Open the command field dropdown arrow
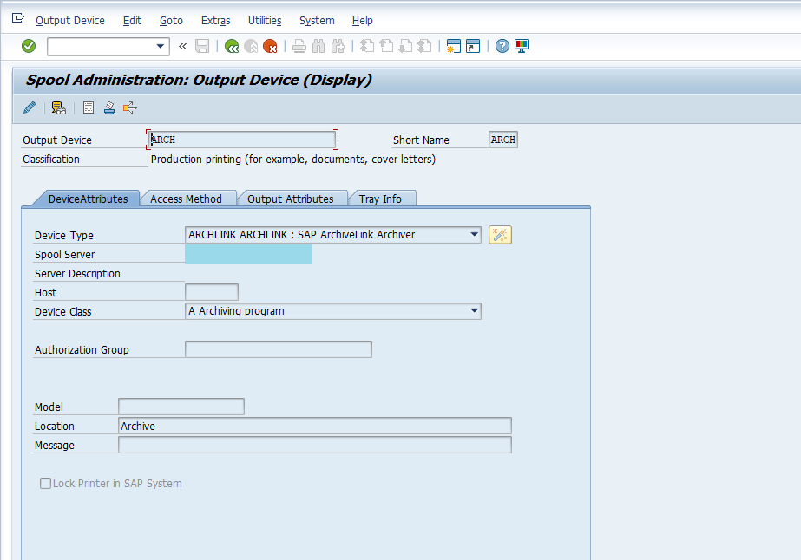Screen dimensions: 801x560 pyautogui.click(x=160, y=47)
